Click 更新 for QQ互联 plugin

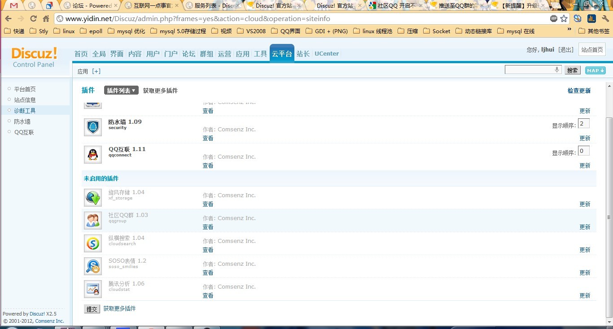585,165
